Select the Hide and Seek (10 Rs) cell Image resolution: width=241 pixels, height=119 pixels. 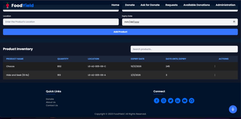tap(18, 75)
